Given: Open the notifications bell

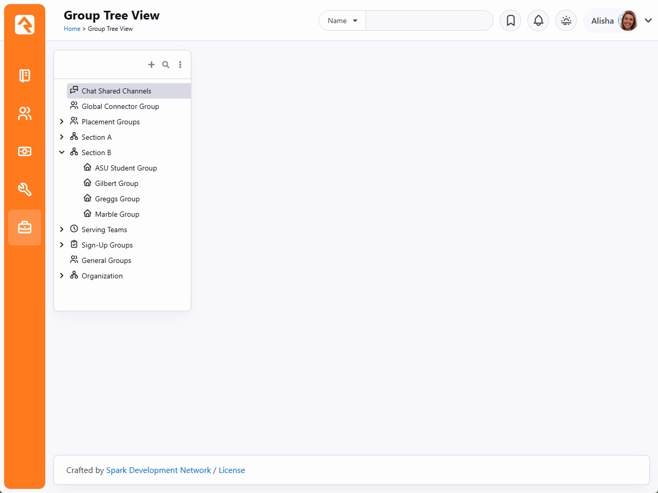Looking at the screenshot, I should tap(538, 21).
